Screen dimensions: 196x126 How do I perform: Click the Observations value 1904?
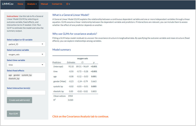click(70, 96)
